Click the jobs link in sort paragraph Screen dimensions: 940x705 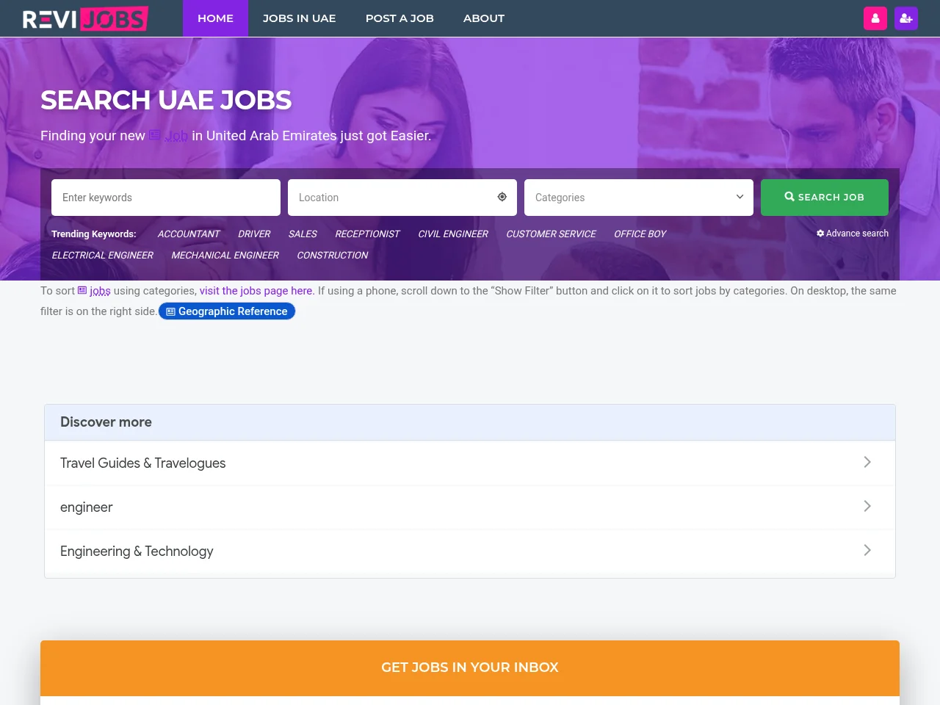click(x=94, y=291)
